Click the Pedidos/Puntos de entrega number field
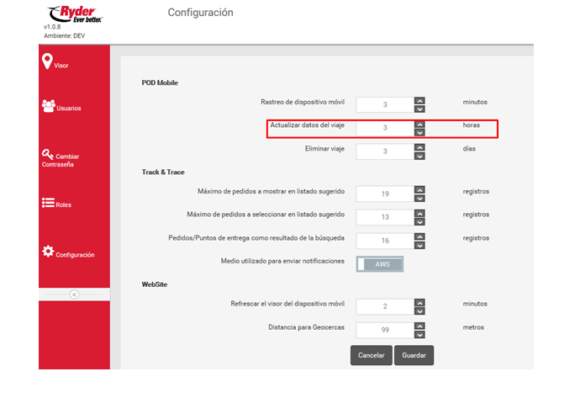Viewport: 575px width, 398px height. tap(384, 240)
